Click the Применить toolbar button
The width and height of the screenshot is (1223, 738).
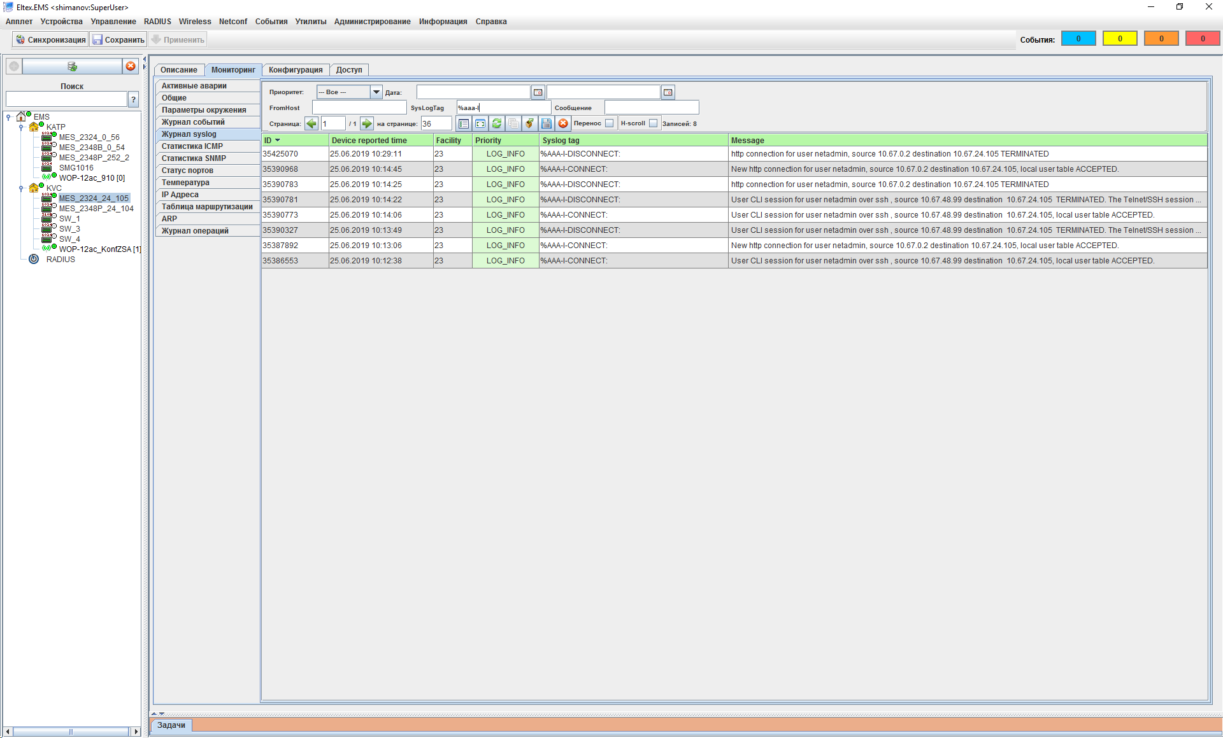coord(178,39)
